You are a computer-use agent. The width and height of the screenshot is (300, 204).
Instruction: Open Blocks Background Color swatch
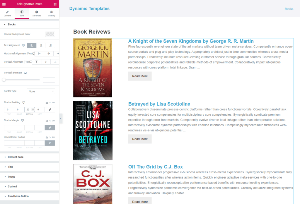coord(50,34)
